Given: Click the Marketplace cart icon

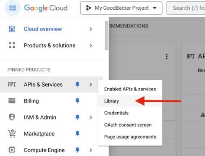Looking at the screenshot, I should tap(12, 133).
